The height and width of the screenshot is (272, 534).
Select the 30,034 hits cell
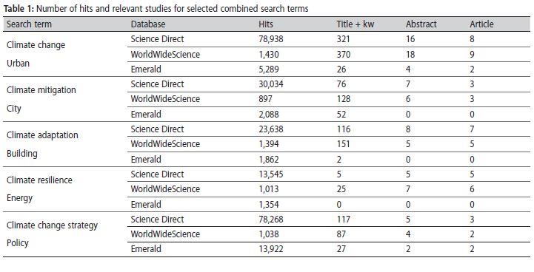coord(271,84)
